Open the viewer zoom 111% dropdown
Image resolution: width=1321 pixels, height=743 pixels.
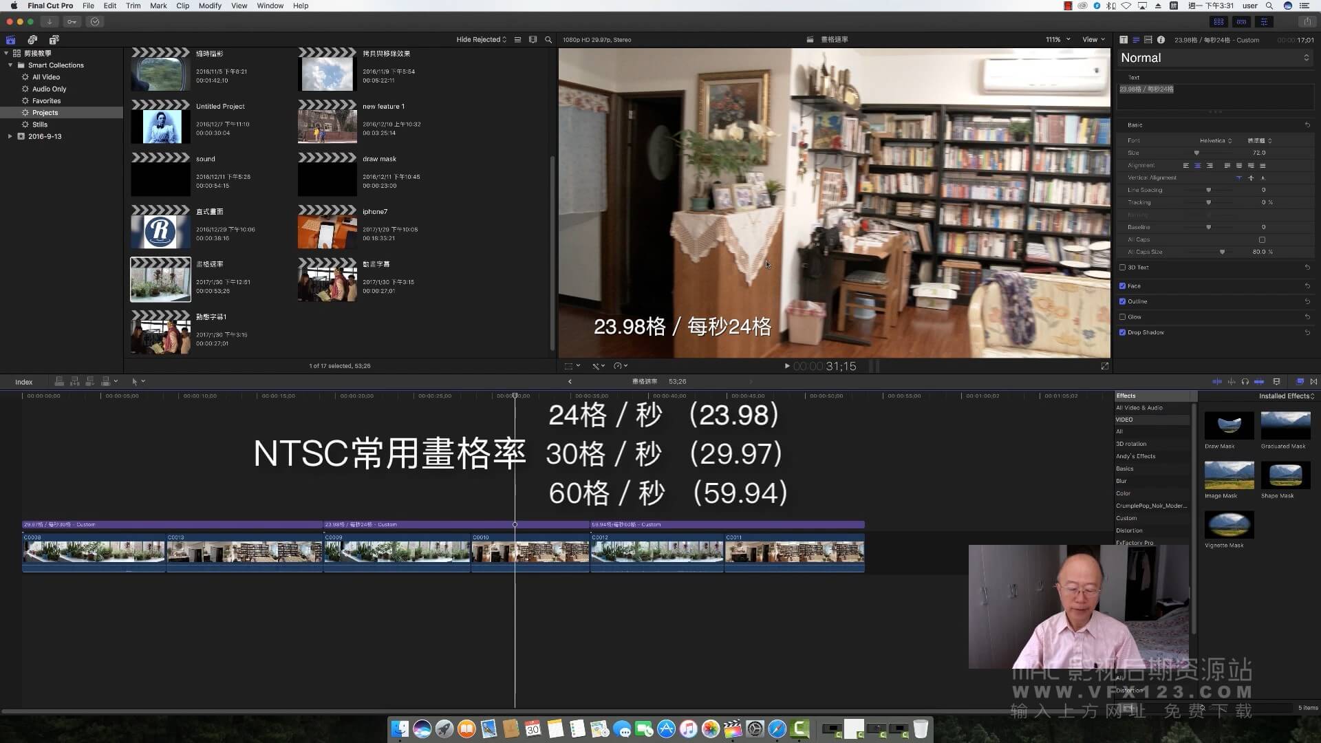pyautogui.click(x=1058, y=40)
